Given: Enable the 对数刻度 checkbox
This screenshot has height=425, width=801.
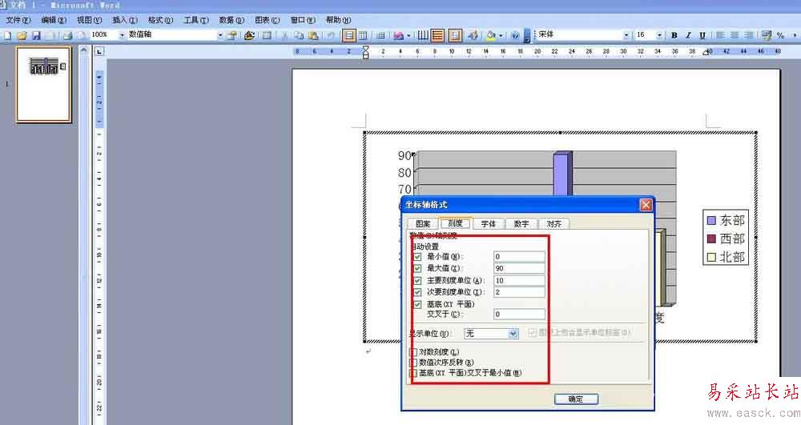Looking at the screenshot, I should pyautogui.click(x=414, y=352).
